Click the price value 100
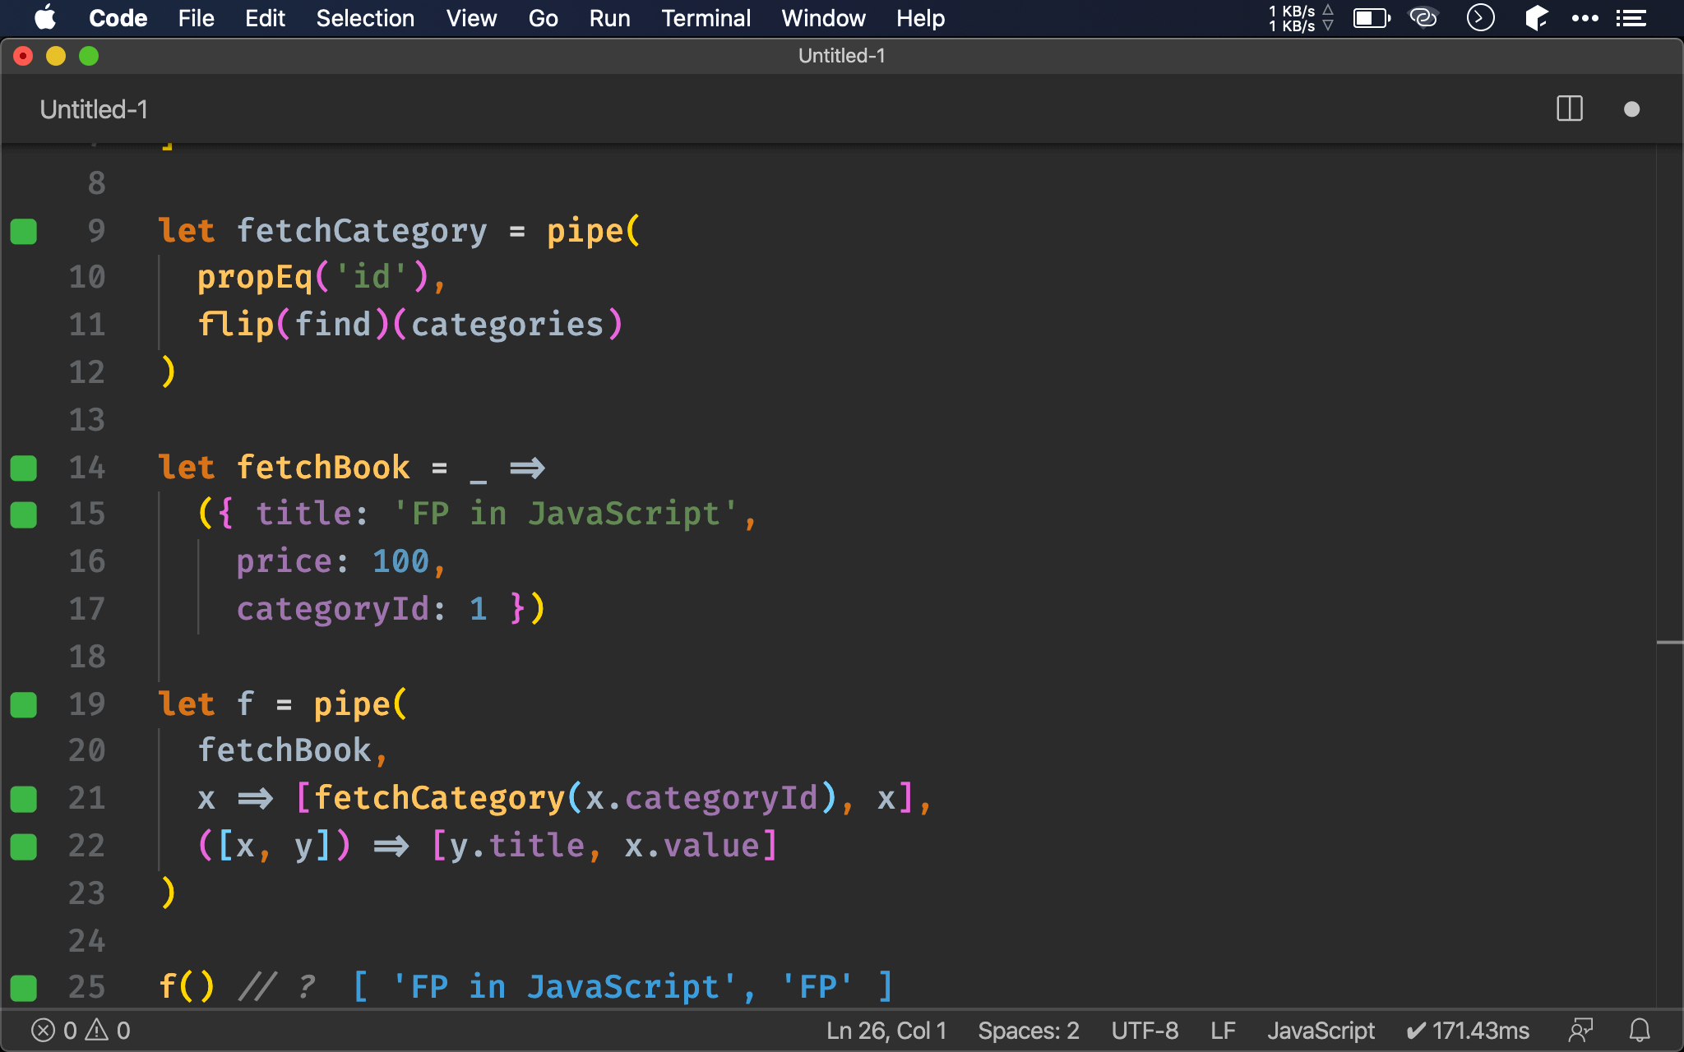Screen dimensions: 1684x1052 pyautogui.click(x=400, y=561)
